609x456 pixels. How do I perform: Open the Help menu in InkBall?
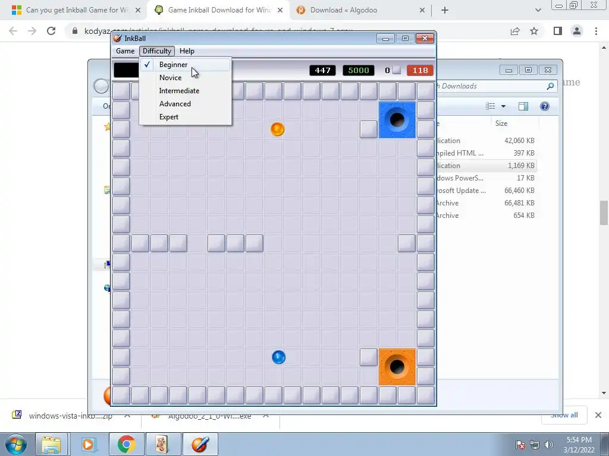click(187, 51)
